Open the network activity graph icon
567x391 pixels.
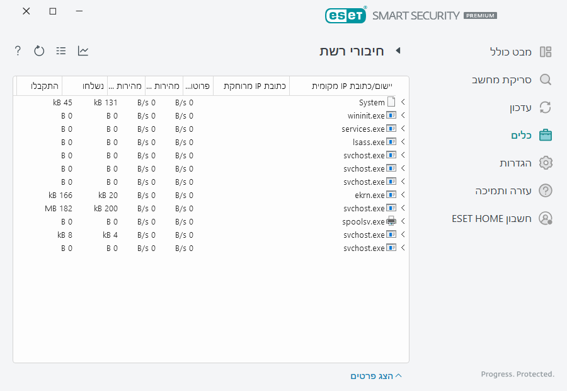pos(83,50)
